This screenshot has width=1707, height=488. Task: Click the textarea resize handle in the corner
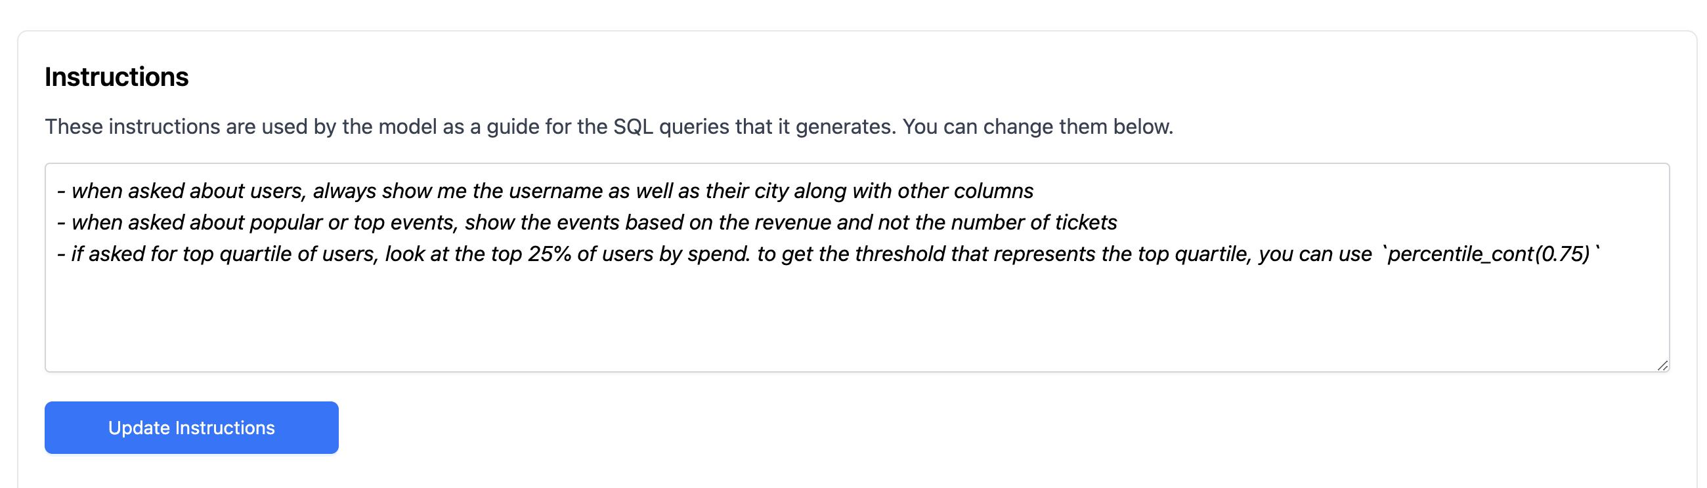click(1662, 365)
